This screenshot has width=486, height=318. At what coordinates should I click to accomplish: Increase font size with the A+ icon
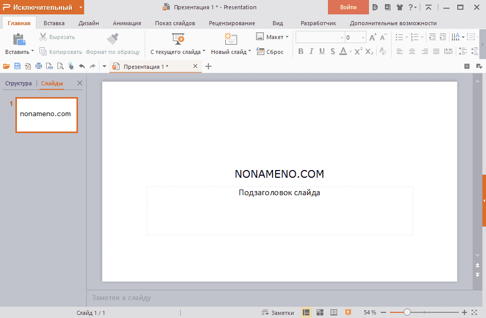click(373, 38)
